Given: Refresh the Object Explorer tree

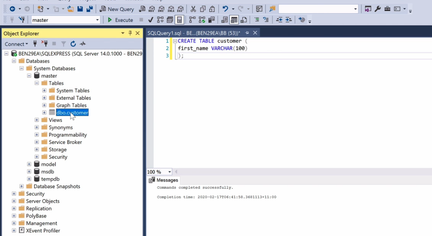Looking at the screenshot, I should [73, 44].
